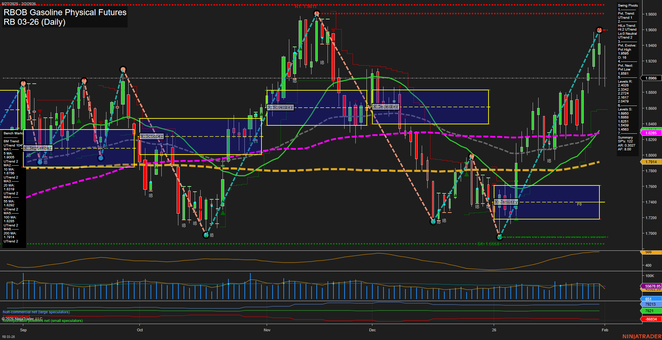Select the M:January month label
The image size is (662, 340).
pyautogui.click(x=506, y=201)
